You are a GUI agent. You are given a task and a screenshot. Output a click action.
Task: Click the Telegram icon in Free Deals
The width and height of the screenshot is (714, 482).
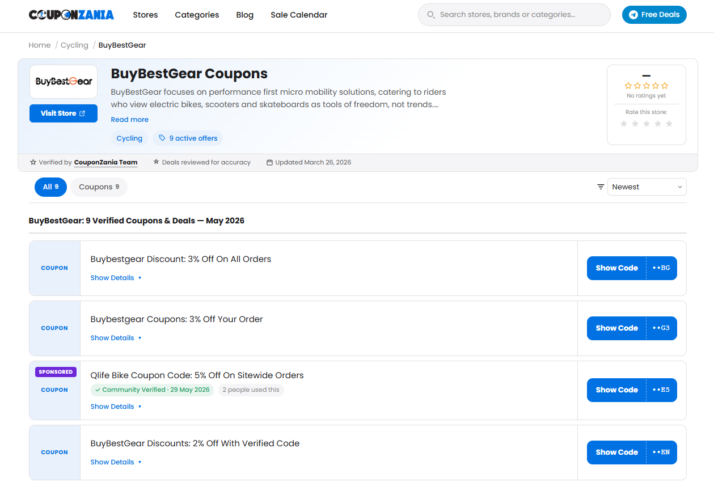pos(633,15)
